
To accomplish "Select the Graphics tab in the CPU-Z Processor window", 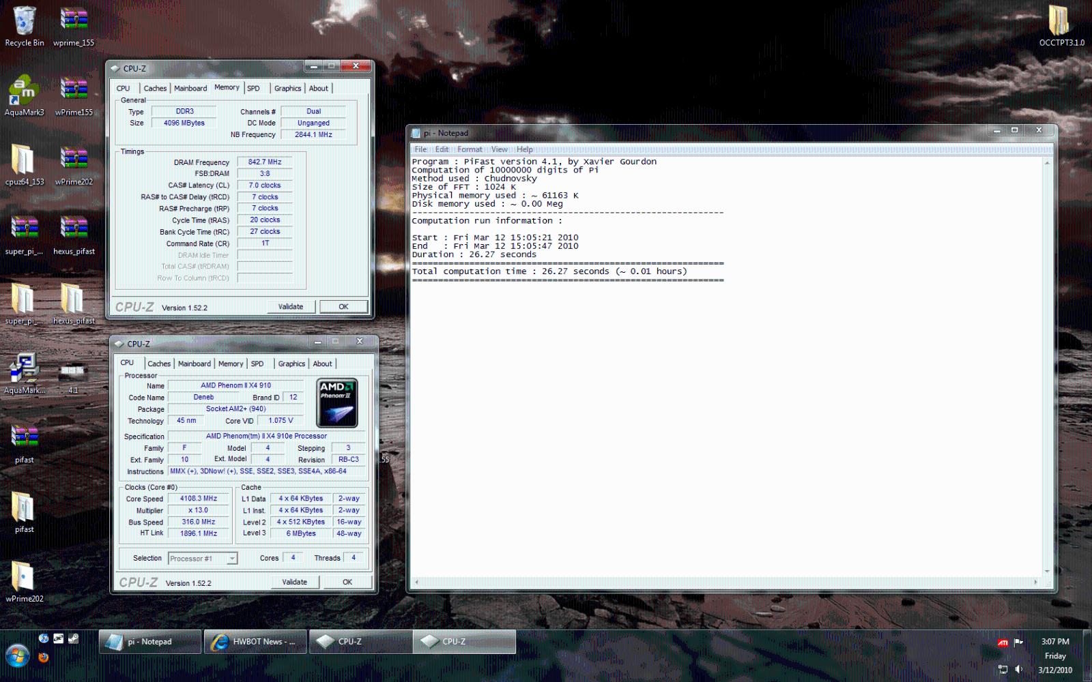I will (x=291, y=364).
